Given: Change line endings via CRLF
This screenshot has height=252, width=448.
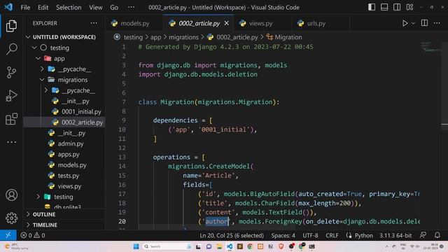Looking at the screenshot, I should [x=332, y=235].
